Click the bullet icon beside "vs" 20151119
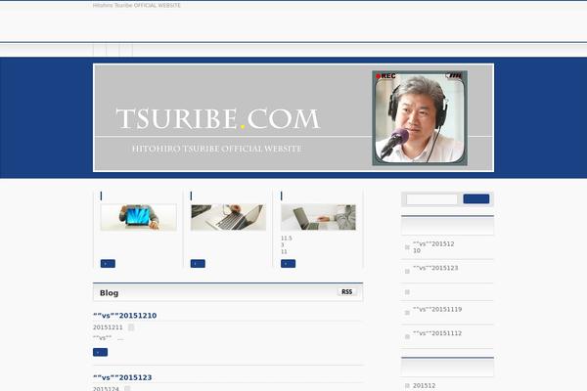Screen dimensions: 587x391 (407, 313)
